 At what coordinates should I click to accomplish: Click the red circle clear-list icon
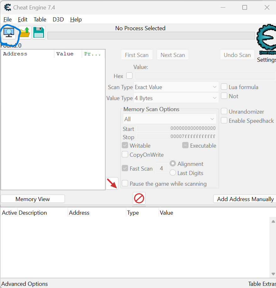139,198
